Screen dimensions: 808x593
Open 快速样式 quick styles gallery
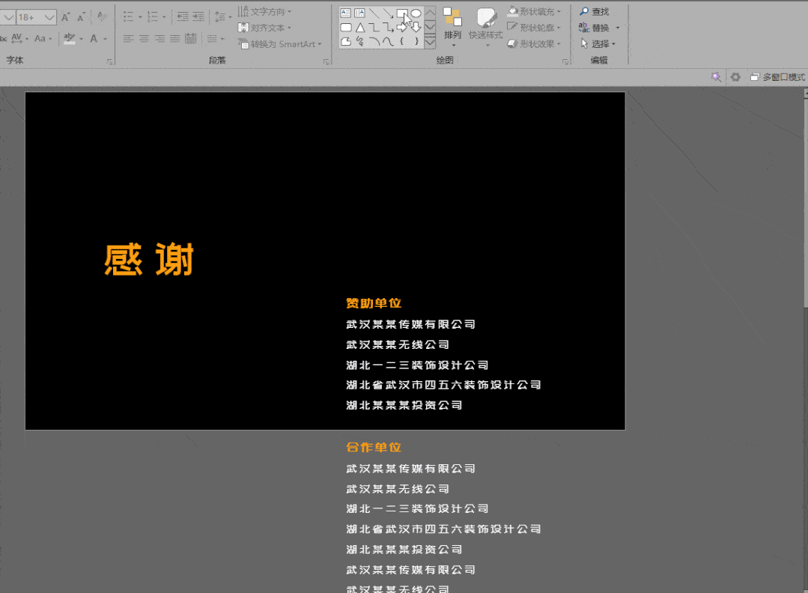tap(485, 27)
